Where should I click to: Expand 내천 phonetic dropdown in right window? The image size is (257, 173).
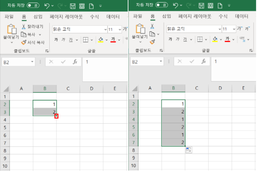(249, 39)
